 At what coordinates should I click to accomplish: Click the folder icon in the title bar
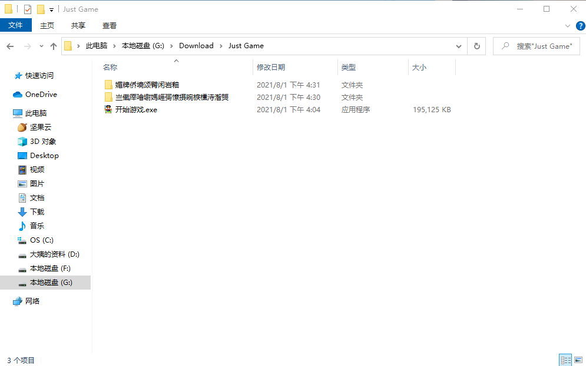[8, 9]
